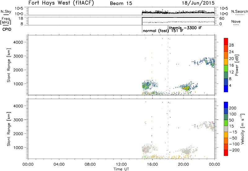Screen dimensions: 248x171
Task: Click the 'Time UT' axis label
Action: (x=121, y=169)
